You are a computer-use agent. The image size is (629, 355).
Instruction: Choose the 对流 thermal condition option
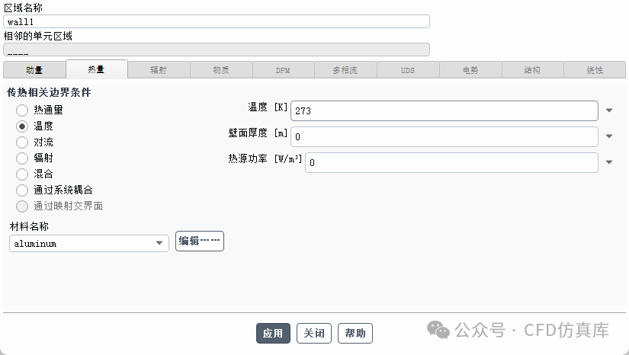pyautogui.click(x=22, y=142)
